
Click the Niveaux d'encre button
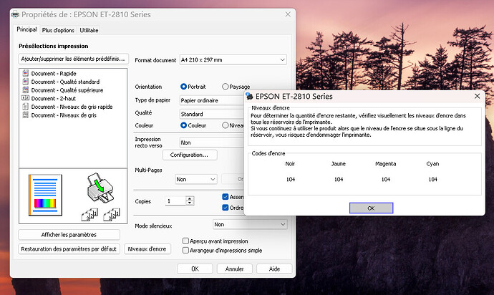click(x=147, y=248)
